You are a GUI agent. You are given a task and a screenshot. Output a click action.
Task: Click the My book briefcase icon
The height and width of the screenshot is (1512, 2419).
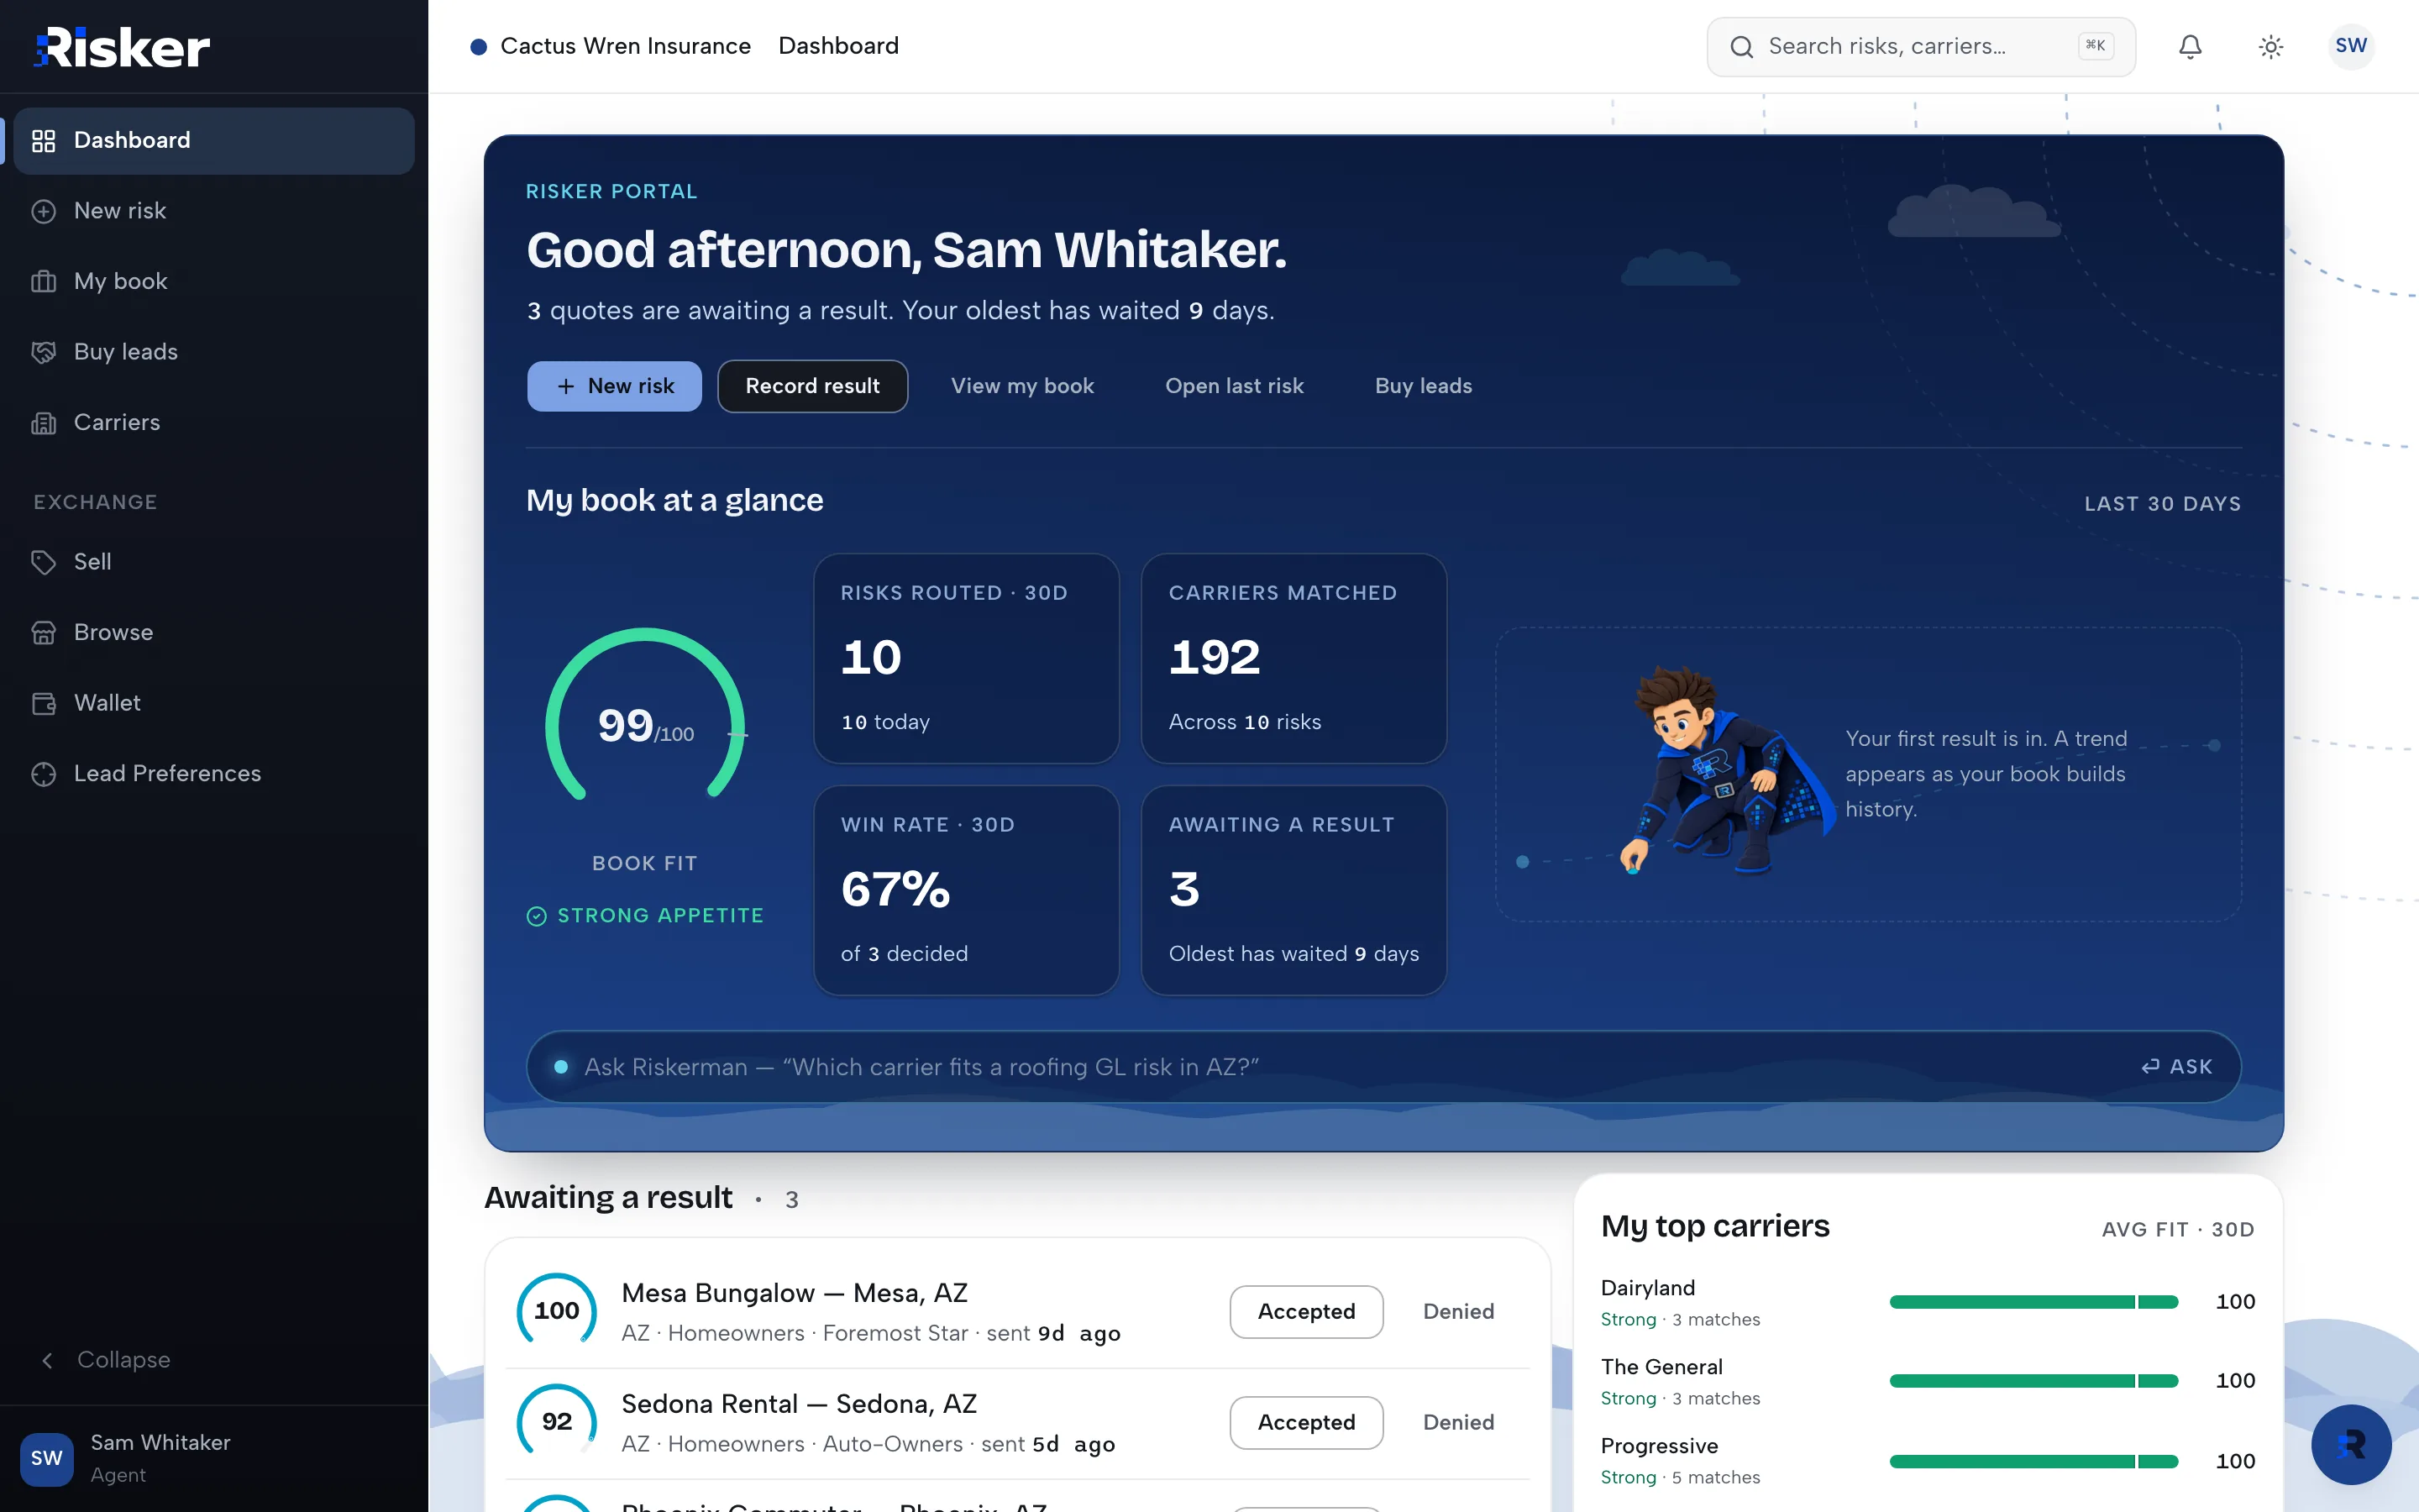click(43, 282)
